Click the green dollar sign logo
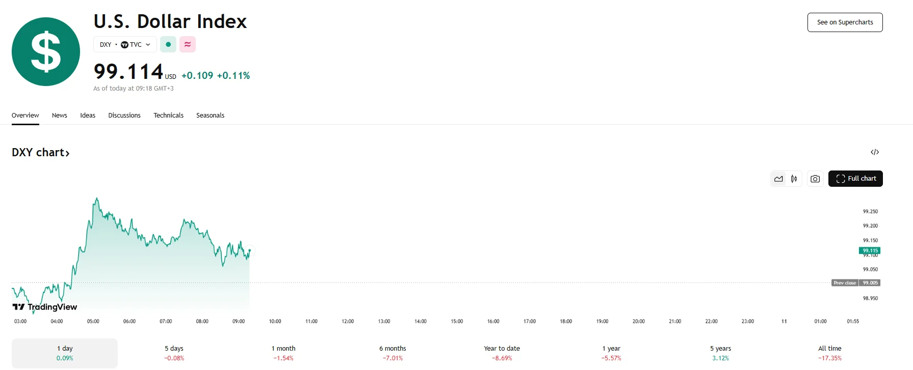913x370 pixels. (46, 51)
